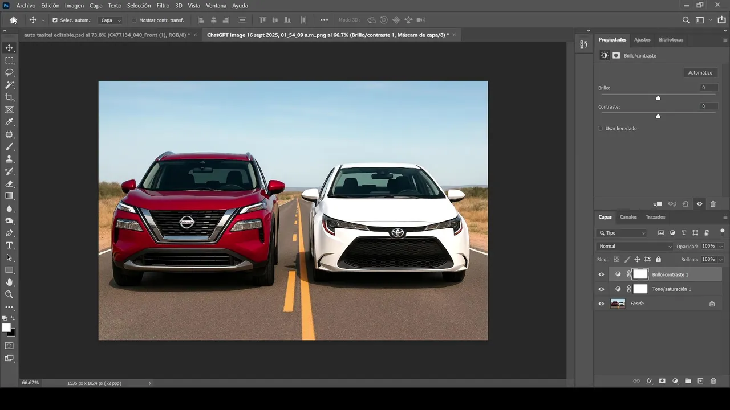Select the Crop tool
This screenshot has height=410, width=730.
tap(9, 97)
